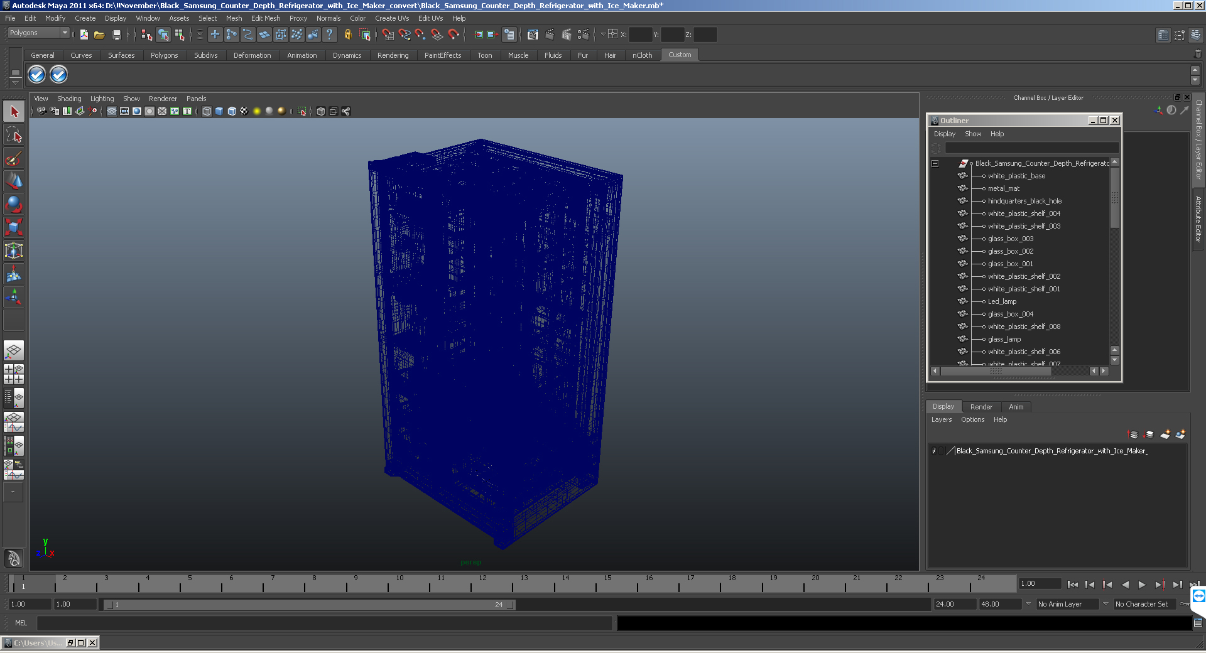
Task: Open the shelf options arrow menu
Action: 16,82
